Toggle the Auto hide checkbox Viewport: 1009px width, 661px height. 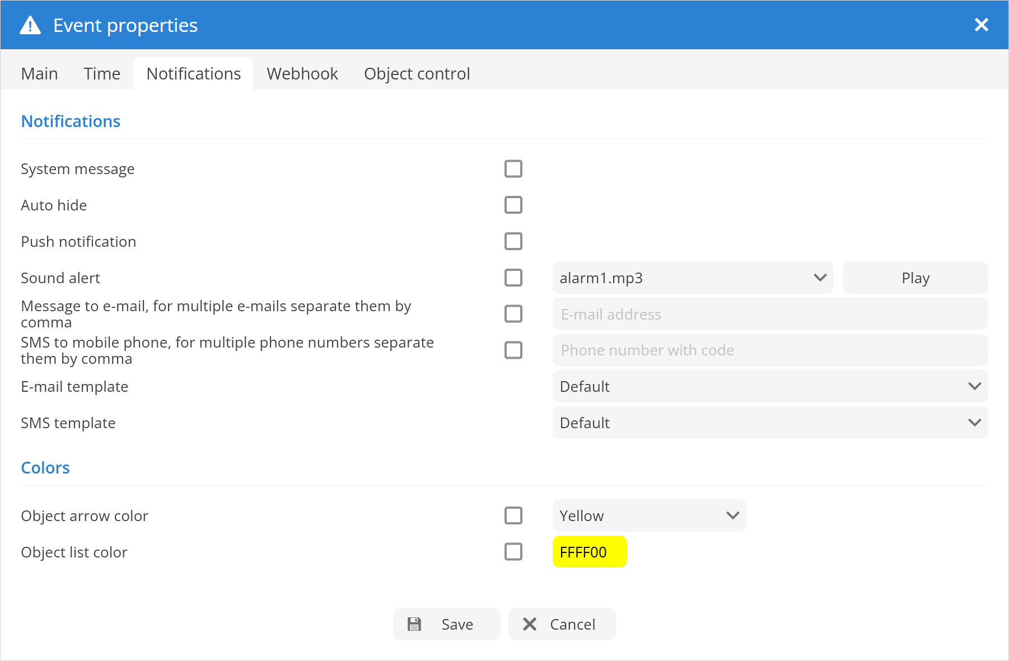click(513, 205)
